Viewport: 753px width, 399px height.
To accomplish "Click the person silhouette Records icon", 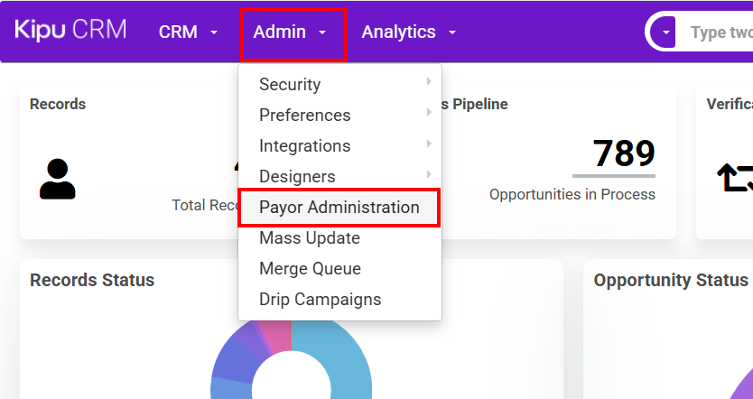I will [58, 179].
